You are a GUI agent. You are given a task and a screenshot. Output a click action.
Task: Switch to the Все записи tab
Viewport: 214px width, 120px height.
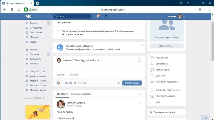tap(62, 94)
